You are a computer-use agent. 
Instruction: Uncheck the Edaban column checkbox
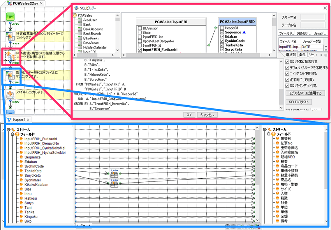tap(222, 37)
